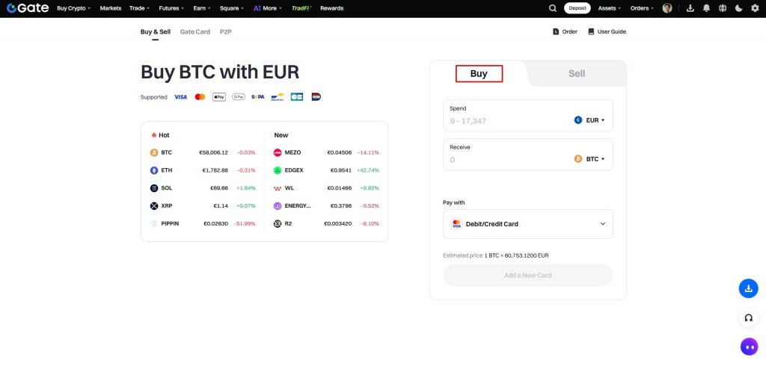Click the ENERGY coin icon
The width and height of the screenshot is (766, 366).
(278, 206)
